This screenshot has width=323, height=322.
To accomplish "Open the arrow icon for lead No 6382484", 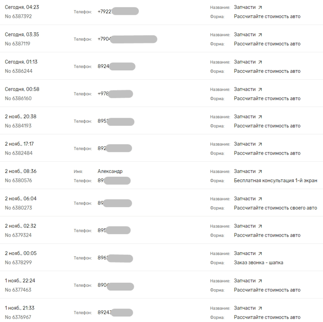I will [x=260, y=144].
